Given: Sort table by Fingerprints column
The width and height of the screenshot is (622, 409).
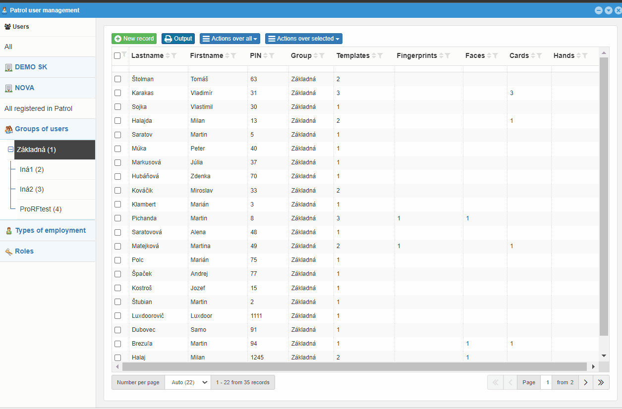Looking at the screenshot, I should [441, 56].
